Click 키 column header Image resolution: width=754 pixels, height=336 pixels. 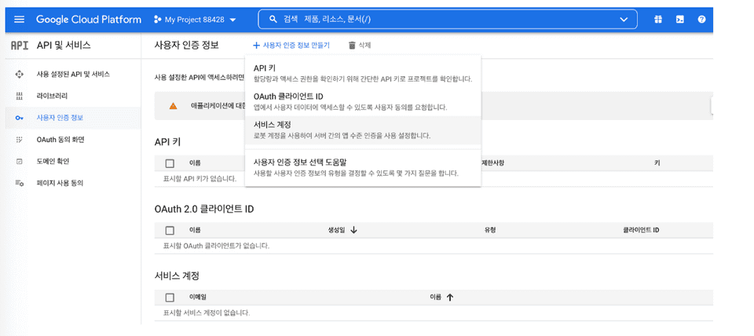657,163
